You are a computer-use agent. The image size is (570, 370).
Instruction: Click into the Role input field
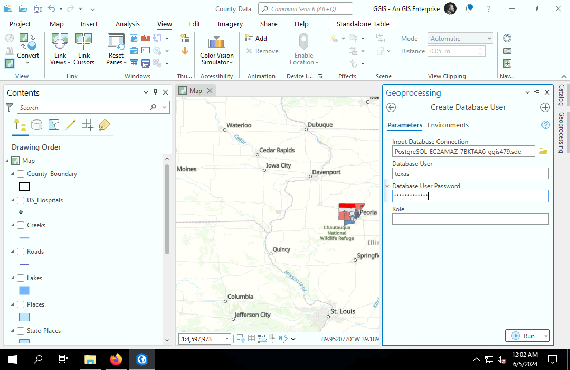470,219
